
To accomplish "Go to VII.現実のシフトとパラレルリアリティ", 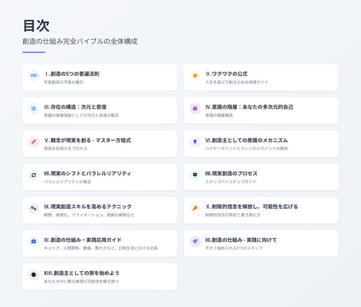I will (x=100, y=177).
